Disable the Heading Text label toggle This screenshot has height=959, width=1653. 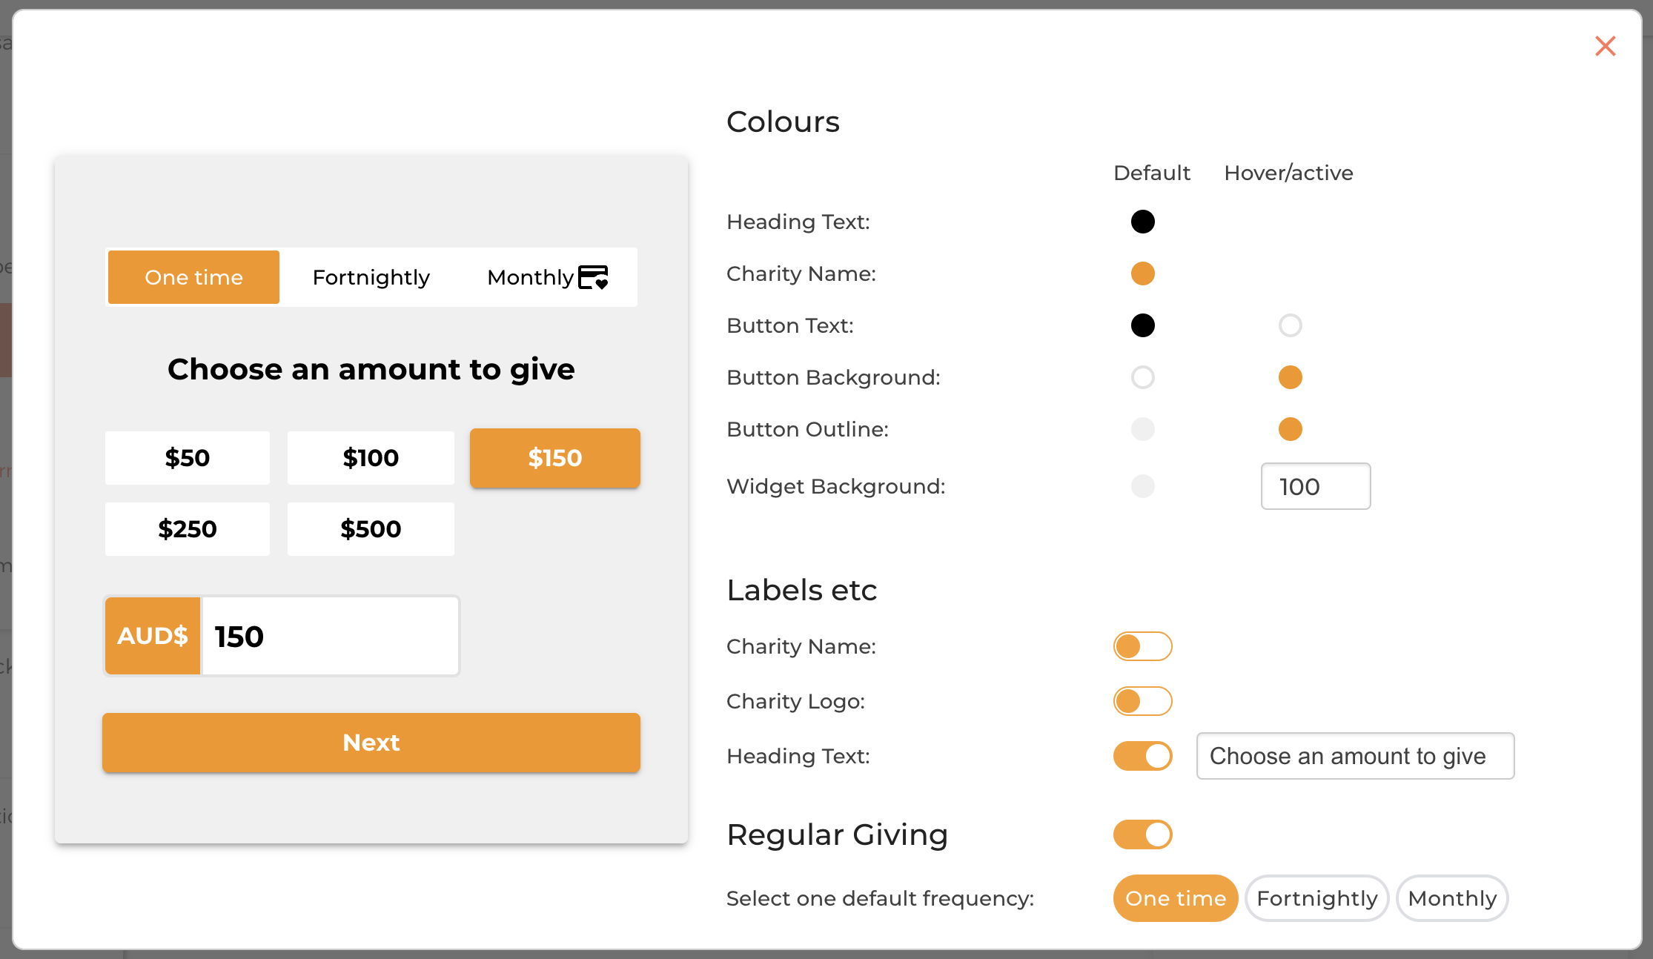coord(1142,756)
